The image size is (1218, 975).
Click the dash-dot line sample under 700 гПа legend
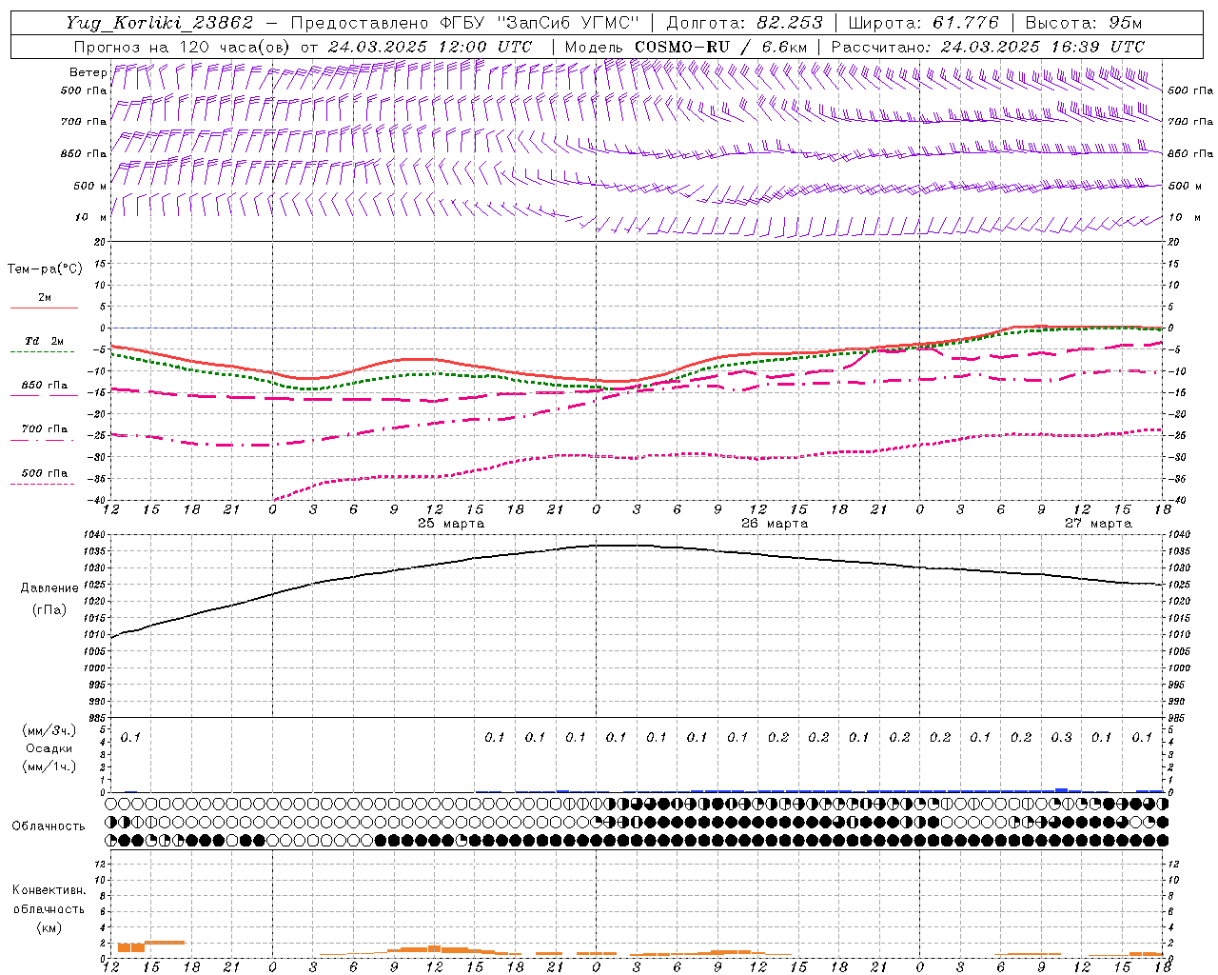coord(44,441)
